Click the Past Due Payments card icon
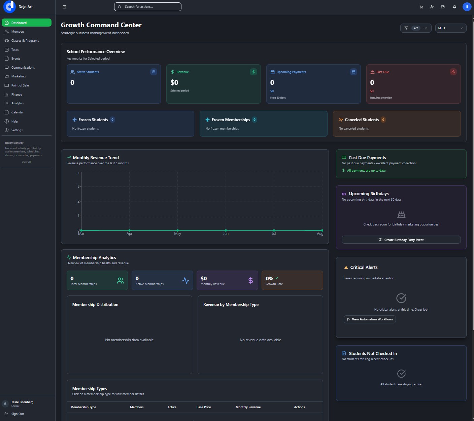Screen dimensions: 474x421 [x=344, y=157]
